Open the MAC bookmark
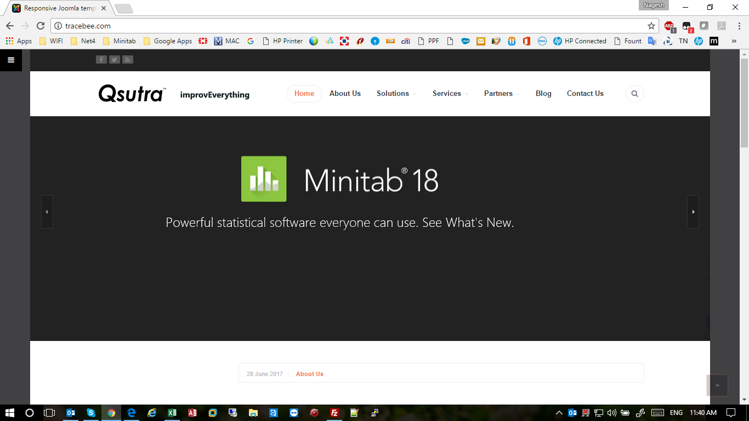 click(226, 41)
